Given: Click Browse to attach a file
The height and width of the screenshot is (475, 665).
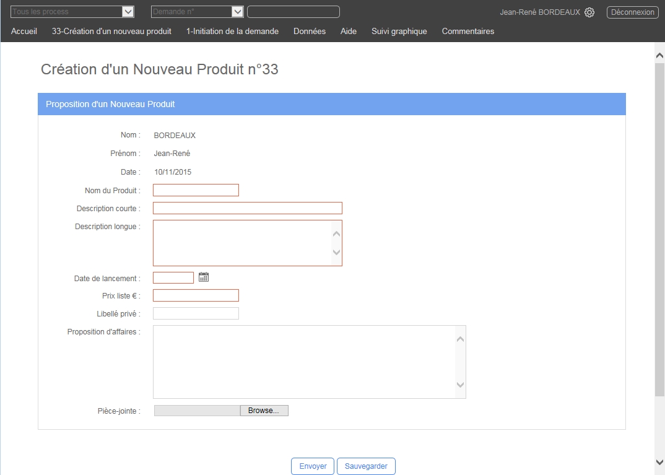Looking at the screenshot, I should coord(264,411).
